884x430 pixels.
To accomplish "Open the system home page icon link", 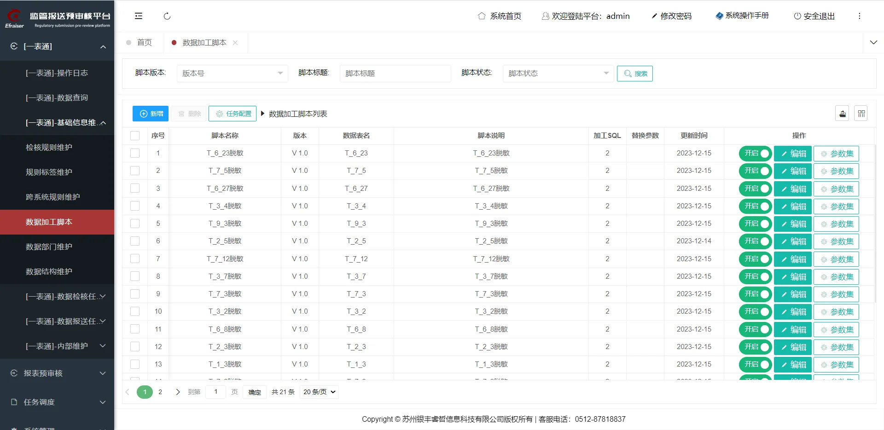I will tap(482, 16).
